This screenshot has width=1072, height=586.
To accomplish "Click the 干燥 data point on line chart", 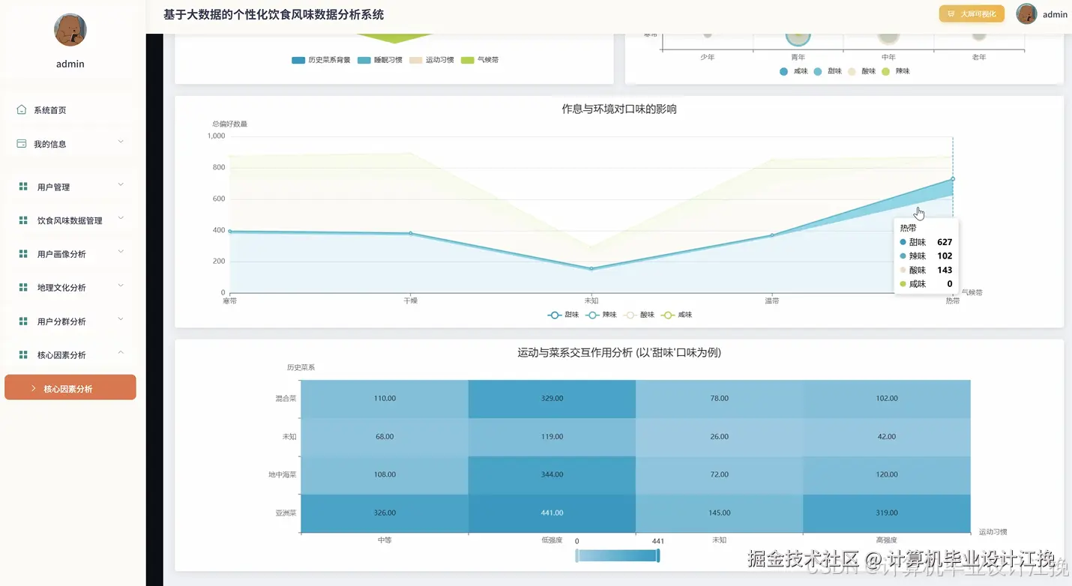I will tap(410, 233).
